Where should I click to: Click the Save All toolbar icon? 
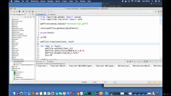pyautogui.click(x=17, y=11)
